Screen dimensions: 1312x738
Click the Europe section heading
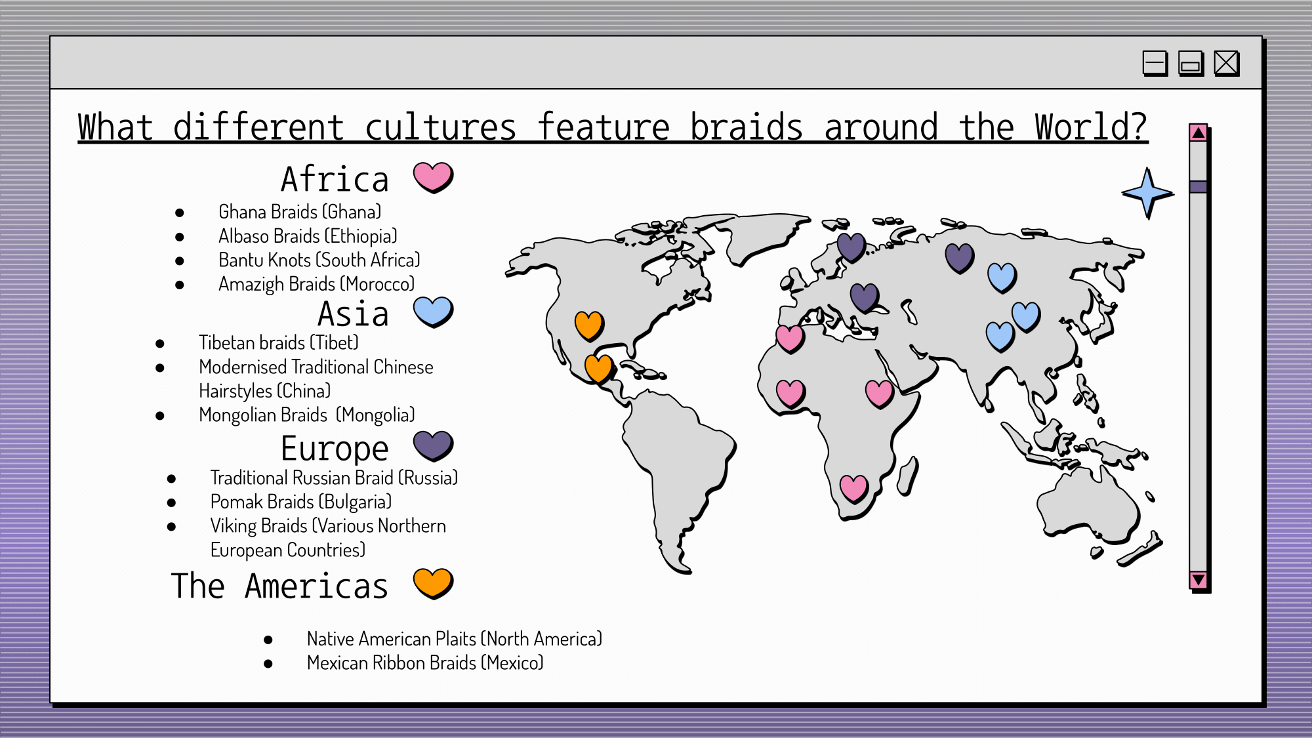[335, 449]
